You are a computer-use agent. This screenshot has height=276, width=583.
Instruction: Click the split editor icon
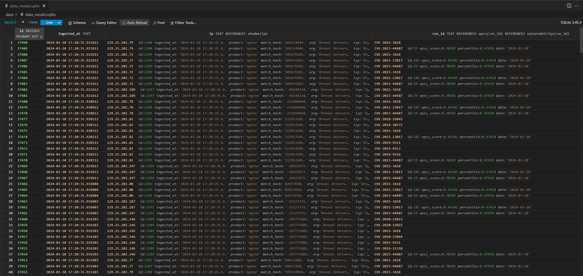pos(569,6)
